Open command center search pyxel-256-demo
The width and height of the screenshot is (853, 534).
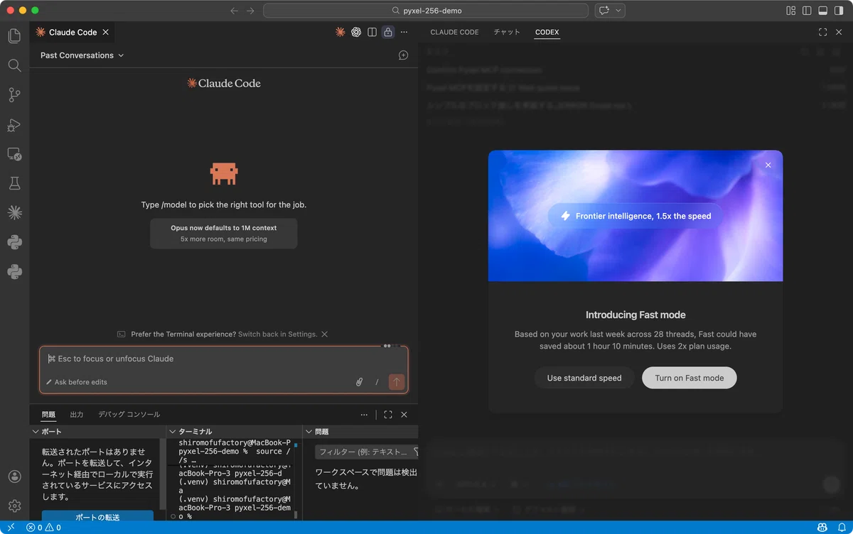(426, 11)
